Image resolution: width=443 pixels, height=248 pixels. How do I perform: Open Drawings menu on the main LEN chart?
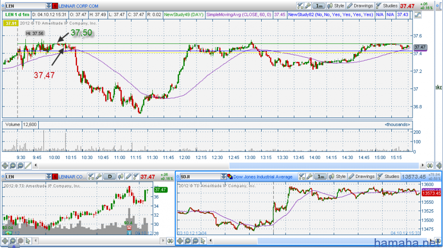tap(360, 6)
